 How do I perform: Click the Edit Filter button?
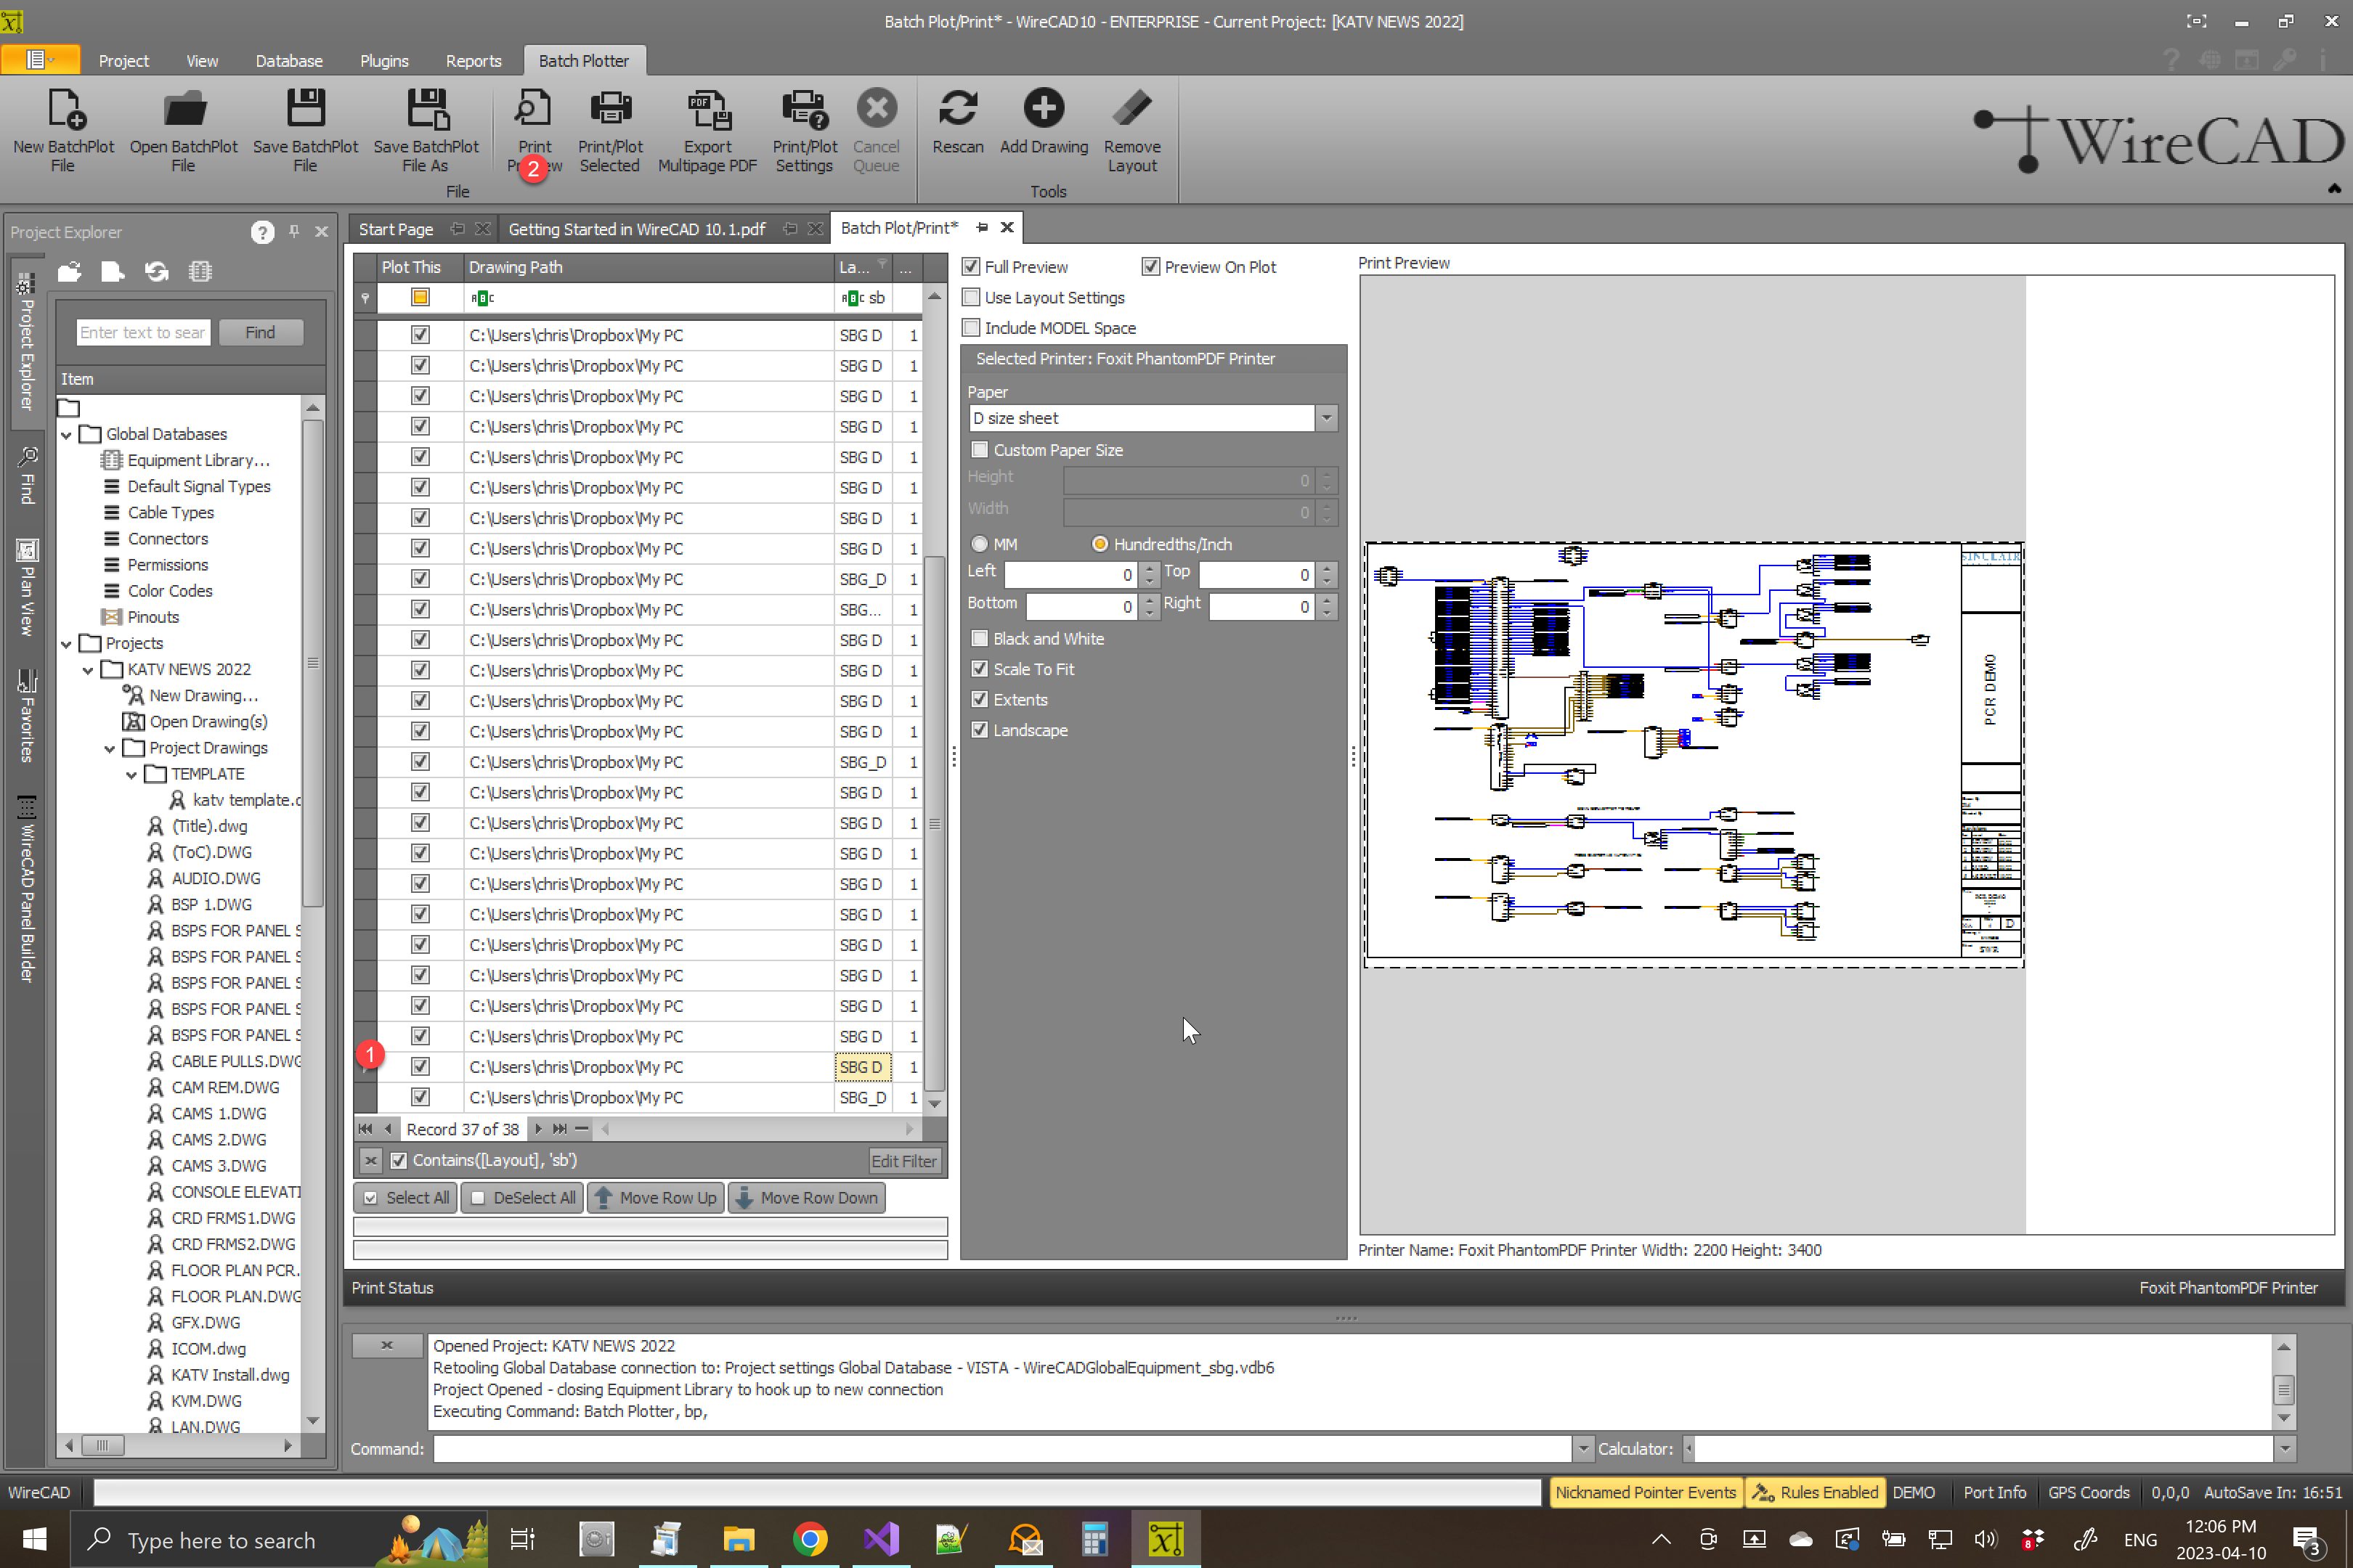(903, 1161)
